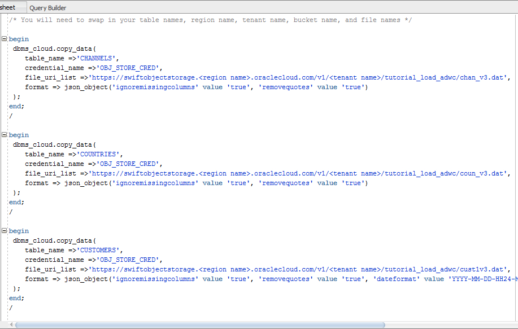518x329 pixels.
Task: Click the 'CHANNELS' table name string
Action: 96,59
